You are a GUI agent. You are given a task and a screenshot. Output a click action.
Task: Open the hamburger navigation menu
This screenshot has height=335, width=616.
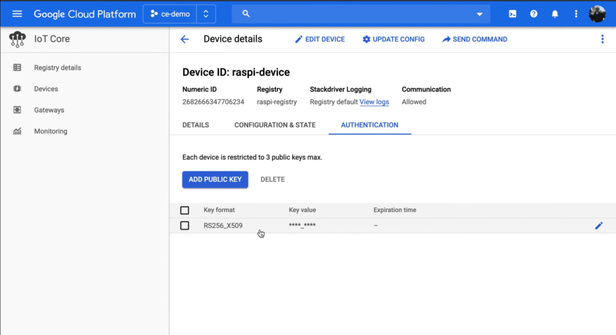pyautogui.click(x=17, y=14)
